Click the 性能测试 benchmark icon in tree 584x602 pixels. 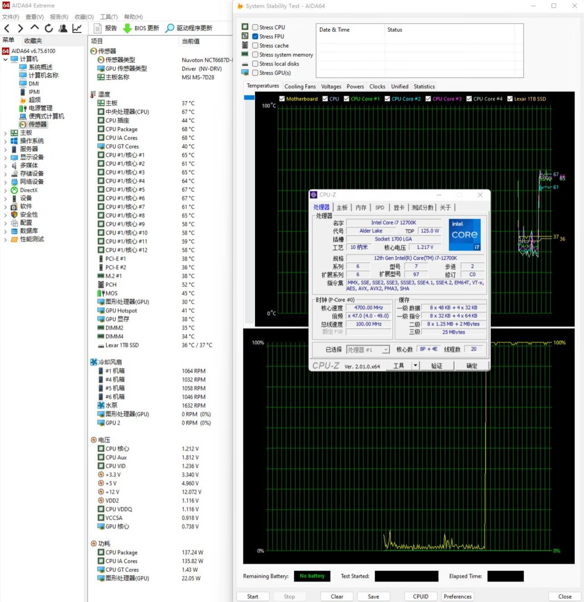pos(14,239)
